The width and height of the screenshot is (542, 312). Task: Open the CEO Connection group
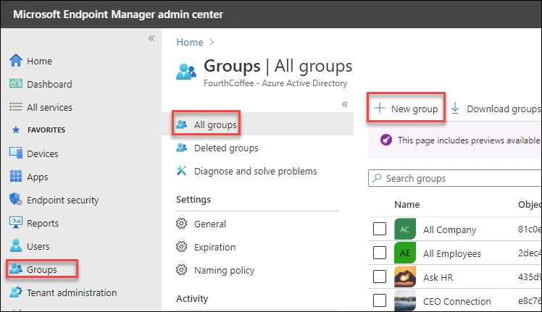tap(456, 301)
